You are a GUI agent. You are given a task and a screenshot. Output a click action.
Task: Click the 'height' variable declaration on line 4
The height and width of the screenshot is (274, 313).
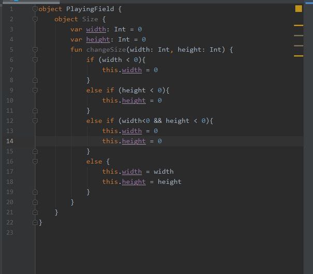tap(98, 39)
